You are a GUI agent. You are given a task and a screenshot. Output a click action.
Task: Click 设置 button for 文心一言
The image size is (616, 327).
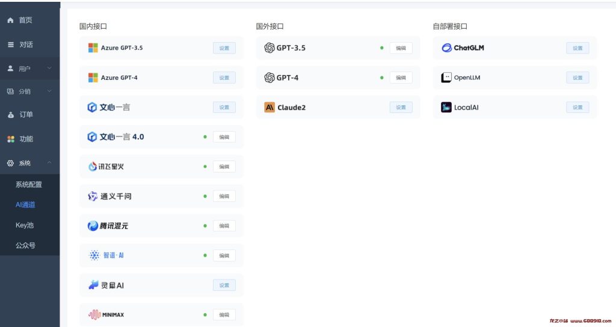pos(224,107)
